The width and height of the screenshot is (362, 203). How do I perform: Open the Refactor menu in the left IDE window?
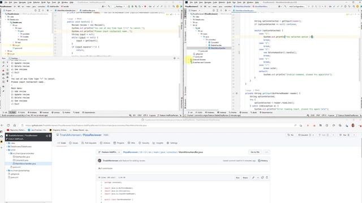(36, 2)
